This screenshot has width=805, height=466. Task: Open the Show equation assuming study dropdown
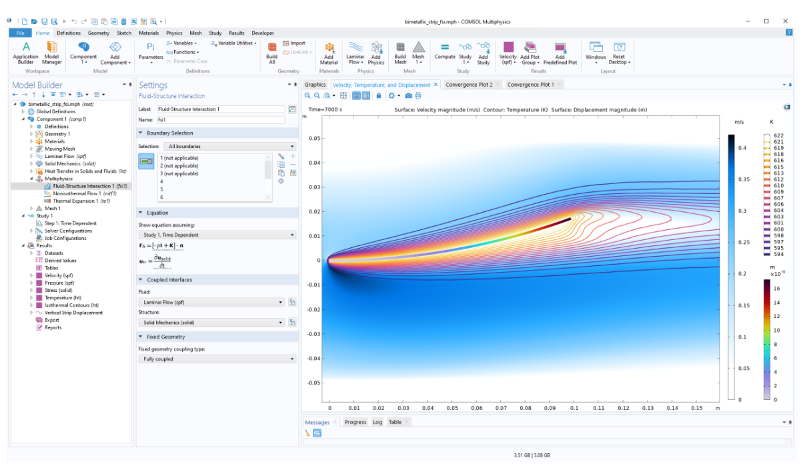point(217,235)
